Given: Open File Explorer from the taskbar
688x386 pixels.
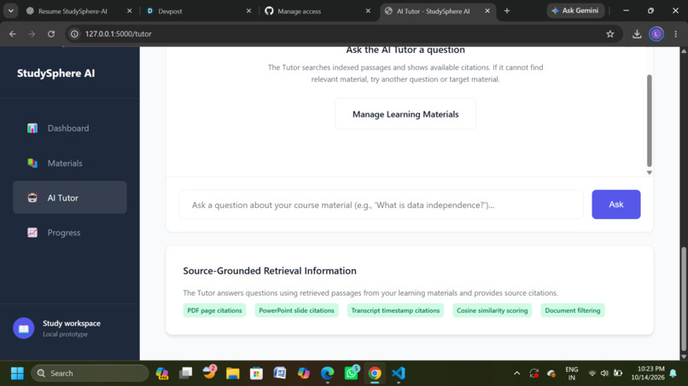Looking at the screenshot, I should (232, 373).
